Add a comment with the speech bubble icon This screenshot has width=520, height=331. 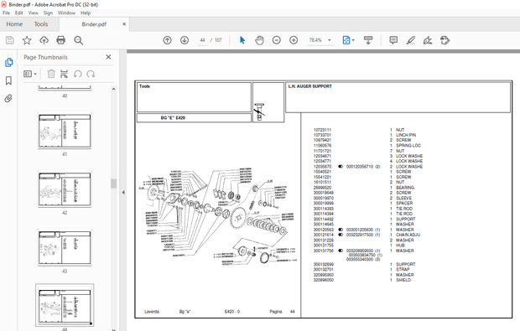(x=393, y=40)
